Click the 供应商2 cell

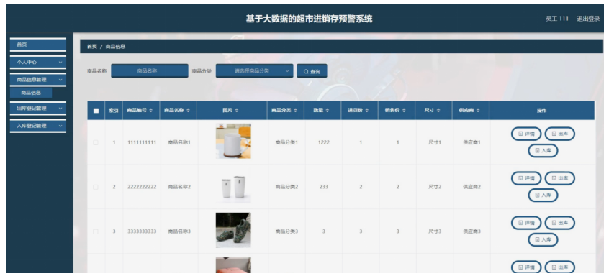click(x=471, y=187)
